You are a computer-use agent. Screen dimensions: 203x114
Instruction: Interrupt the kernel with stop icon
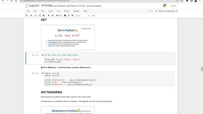(x=65, y=16)
